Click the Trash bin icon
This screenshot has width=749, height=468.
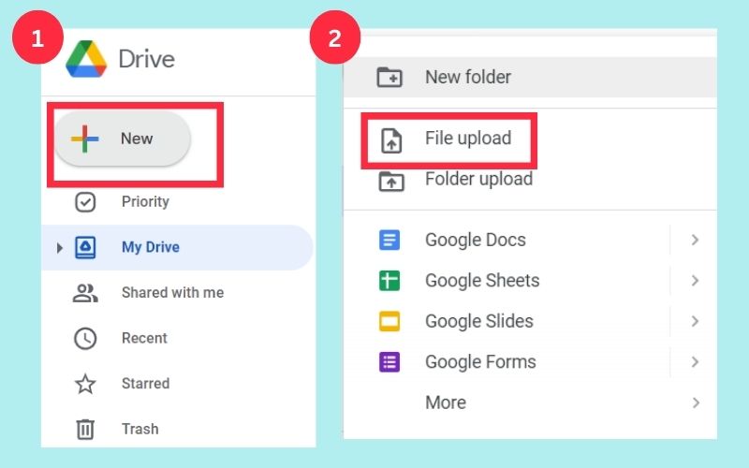point(85,429)
